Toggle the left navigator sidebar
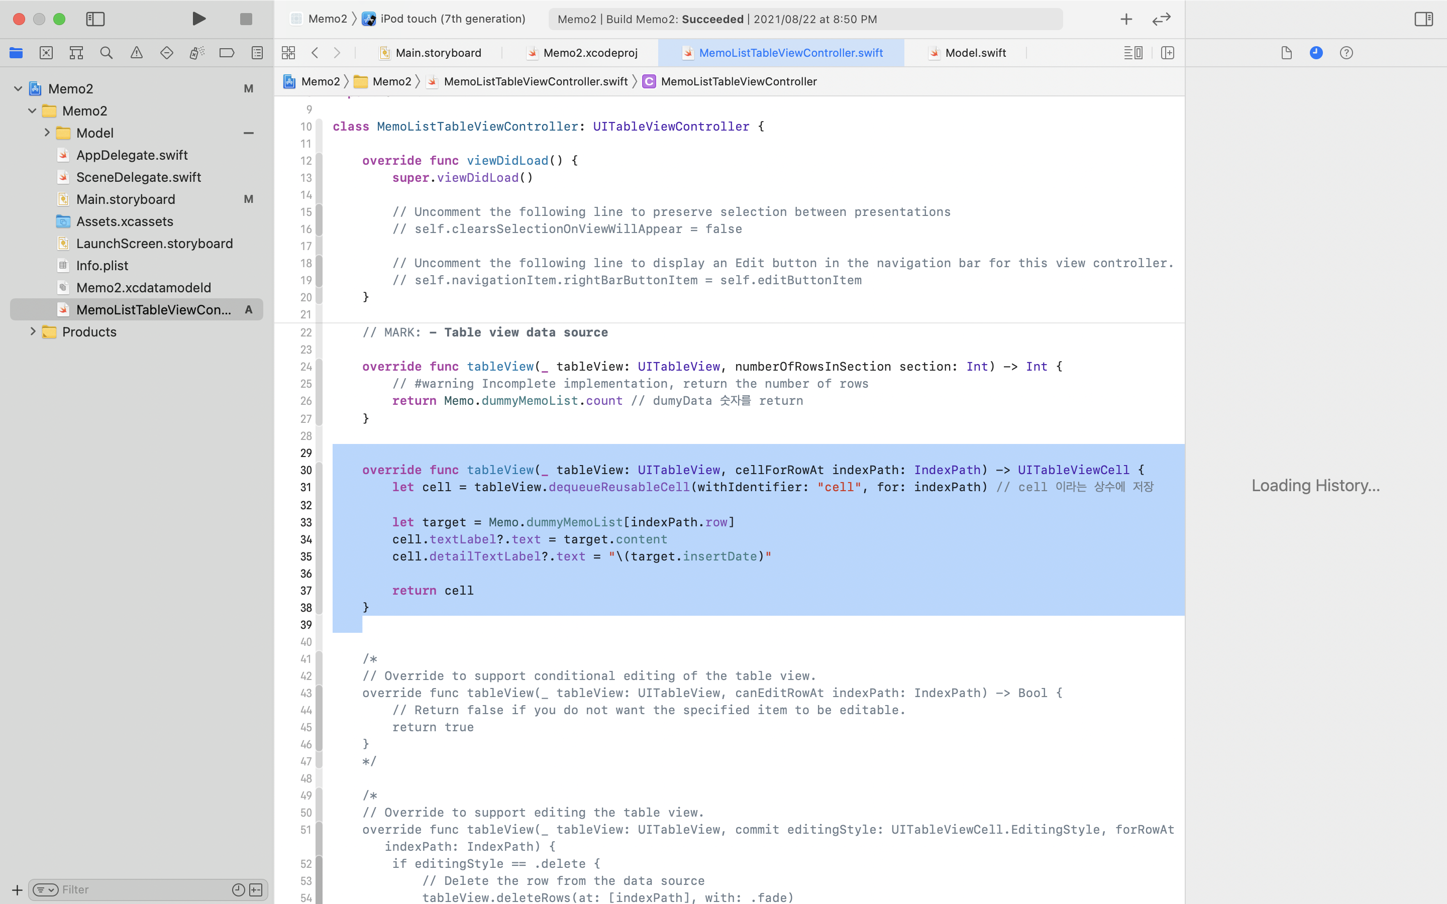The height and width of the screenshot is (904, 1447). tap(95, 19)
